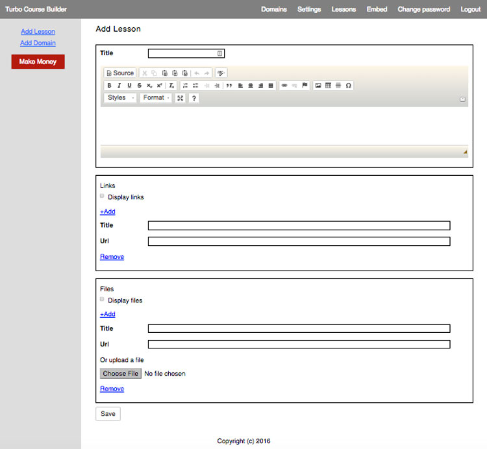The width and height of the screenshot is (487, 449).
Task: Open the Styles dropdown
Action: [x=120, y=98]
